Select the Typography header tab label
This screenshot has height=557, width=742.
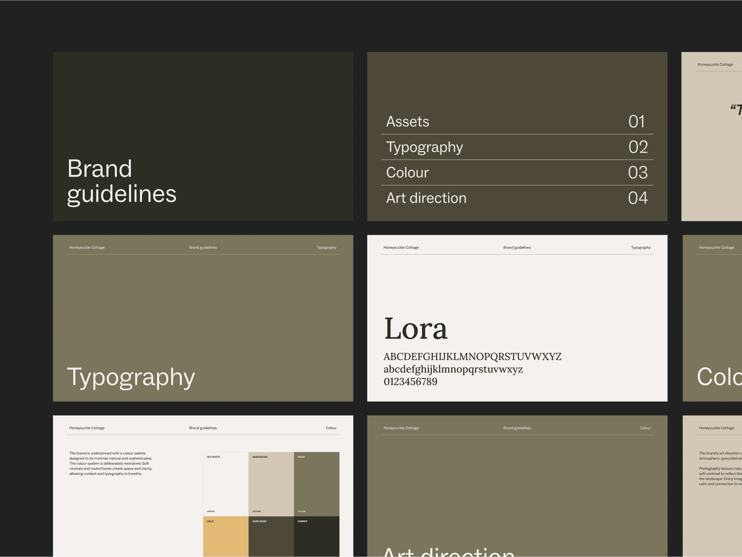click(x=641, y=248)
